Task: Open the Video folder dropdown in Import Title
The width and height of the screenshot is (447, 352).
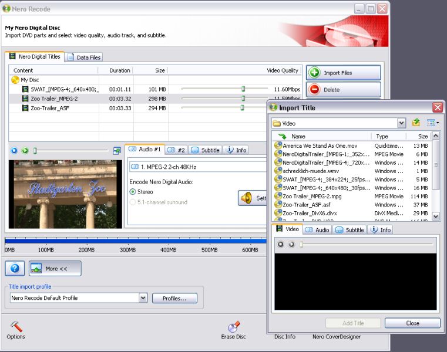Action: (338, 123)
